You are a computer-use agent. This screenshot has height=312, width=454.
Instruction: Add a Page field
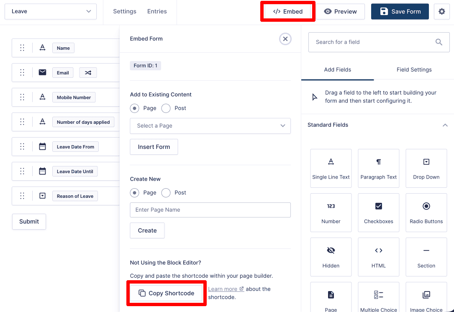(331, 297)
